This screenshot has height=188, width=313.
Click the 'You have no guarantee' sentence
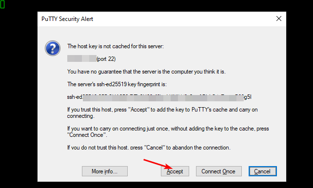coord(146,72)
